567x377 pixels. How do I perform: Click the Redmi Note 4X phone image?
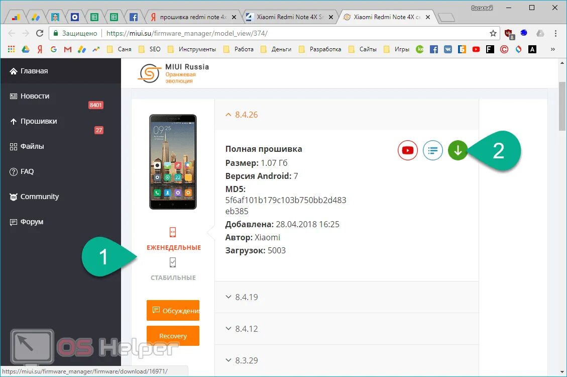point(173,162)
